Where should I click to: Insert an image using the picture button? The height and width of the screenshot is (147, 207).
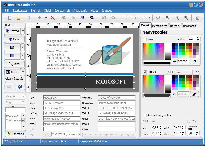pos(12,47)
